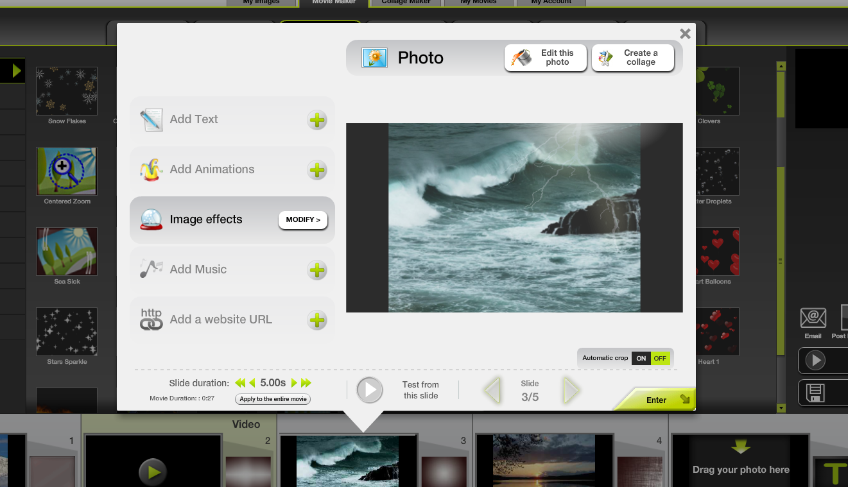The width and height of the screenshot is (848, 487).
Task: Click the plus icon beside Add Text
Action: pos(317,120)
